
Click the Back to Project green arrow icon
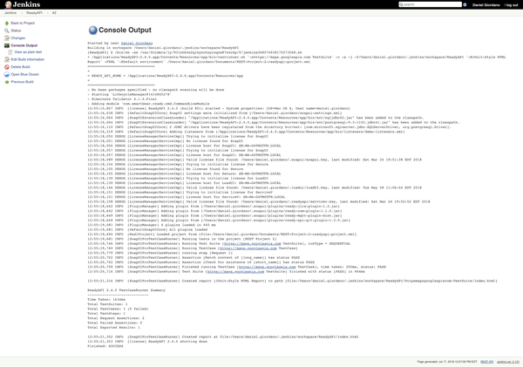pos(7,23)
